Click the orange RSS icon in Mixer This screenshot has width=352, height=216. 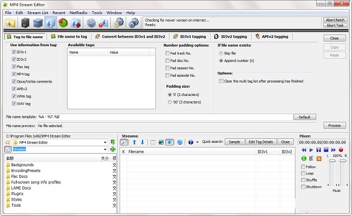(x=319, y=159)
